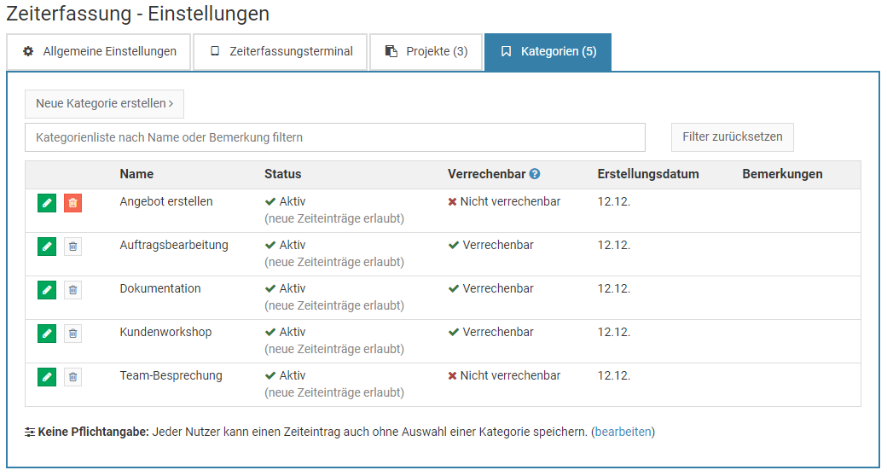Edit the Dokumentation category
This screenshot has height=476, width=887.
point(47,290)
